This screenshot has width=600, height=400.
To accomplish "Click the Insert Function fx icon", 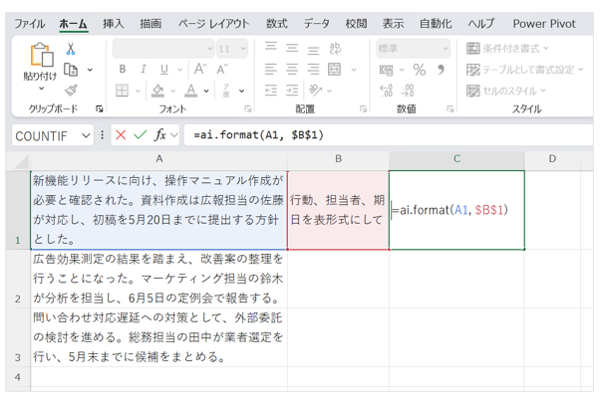I will [160, 135].
